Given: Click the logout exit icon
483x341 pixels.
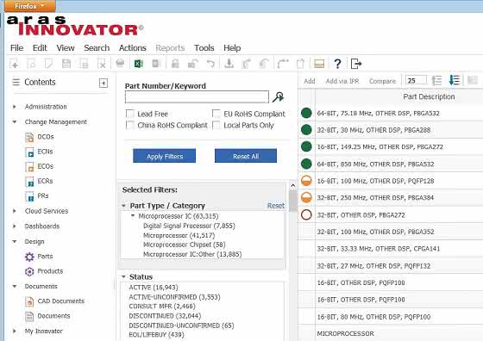Looking at the screenshot, I should click(x=355, y=64).
